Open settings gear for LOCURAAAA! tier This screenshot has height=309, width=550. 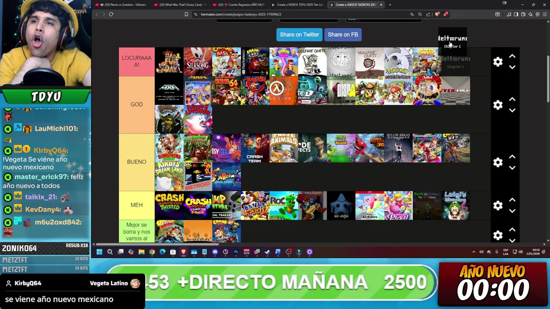pos(498,62)
